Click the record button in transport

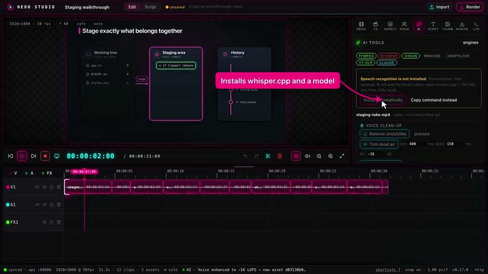point(45,156)
